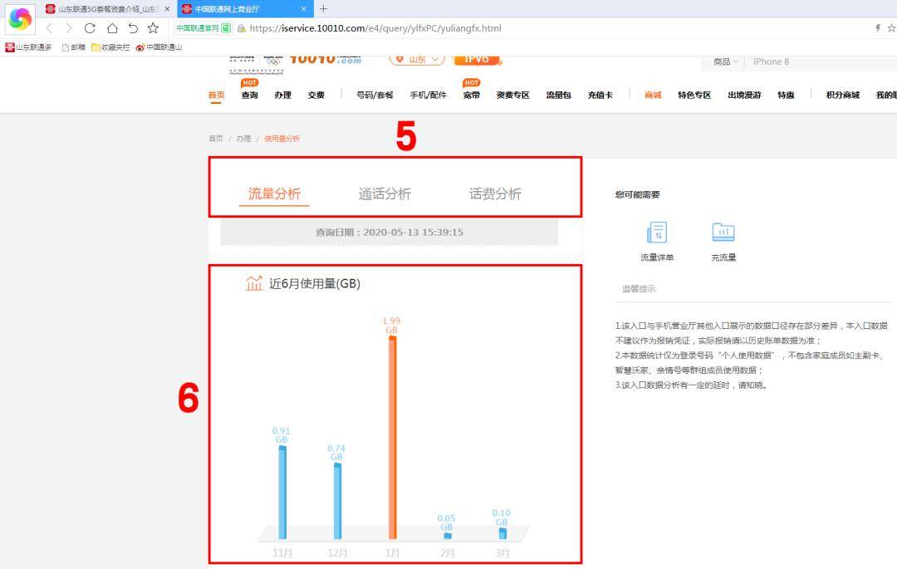Select the 通话分析 tab
This screenshot has height=569, width=897.
tap(385, 194)
